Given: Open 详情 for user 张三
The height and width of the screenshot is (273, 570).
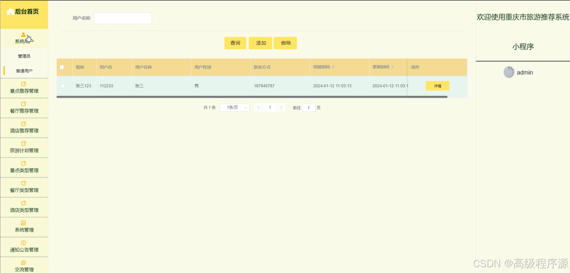Looking at the screenshot, I should tap(437, 86).
